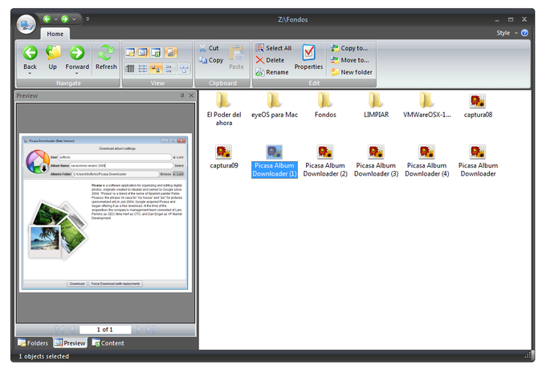
Task: Expand the dropdown arrow under Back
Action: pyautogui.click(x=30, y=73)
